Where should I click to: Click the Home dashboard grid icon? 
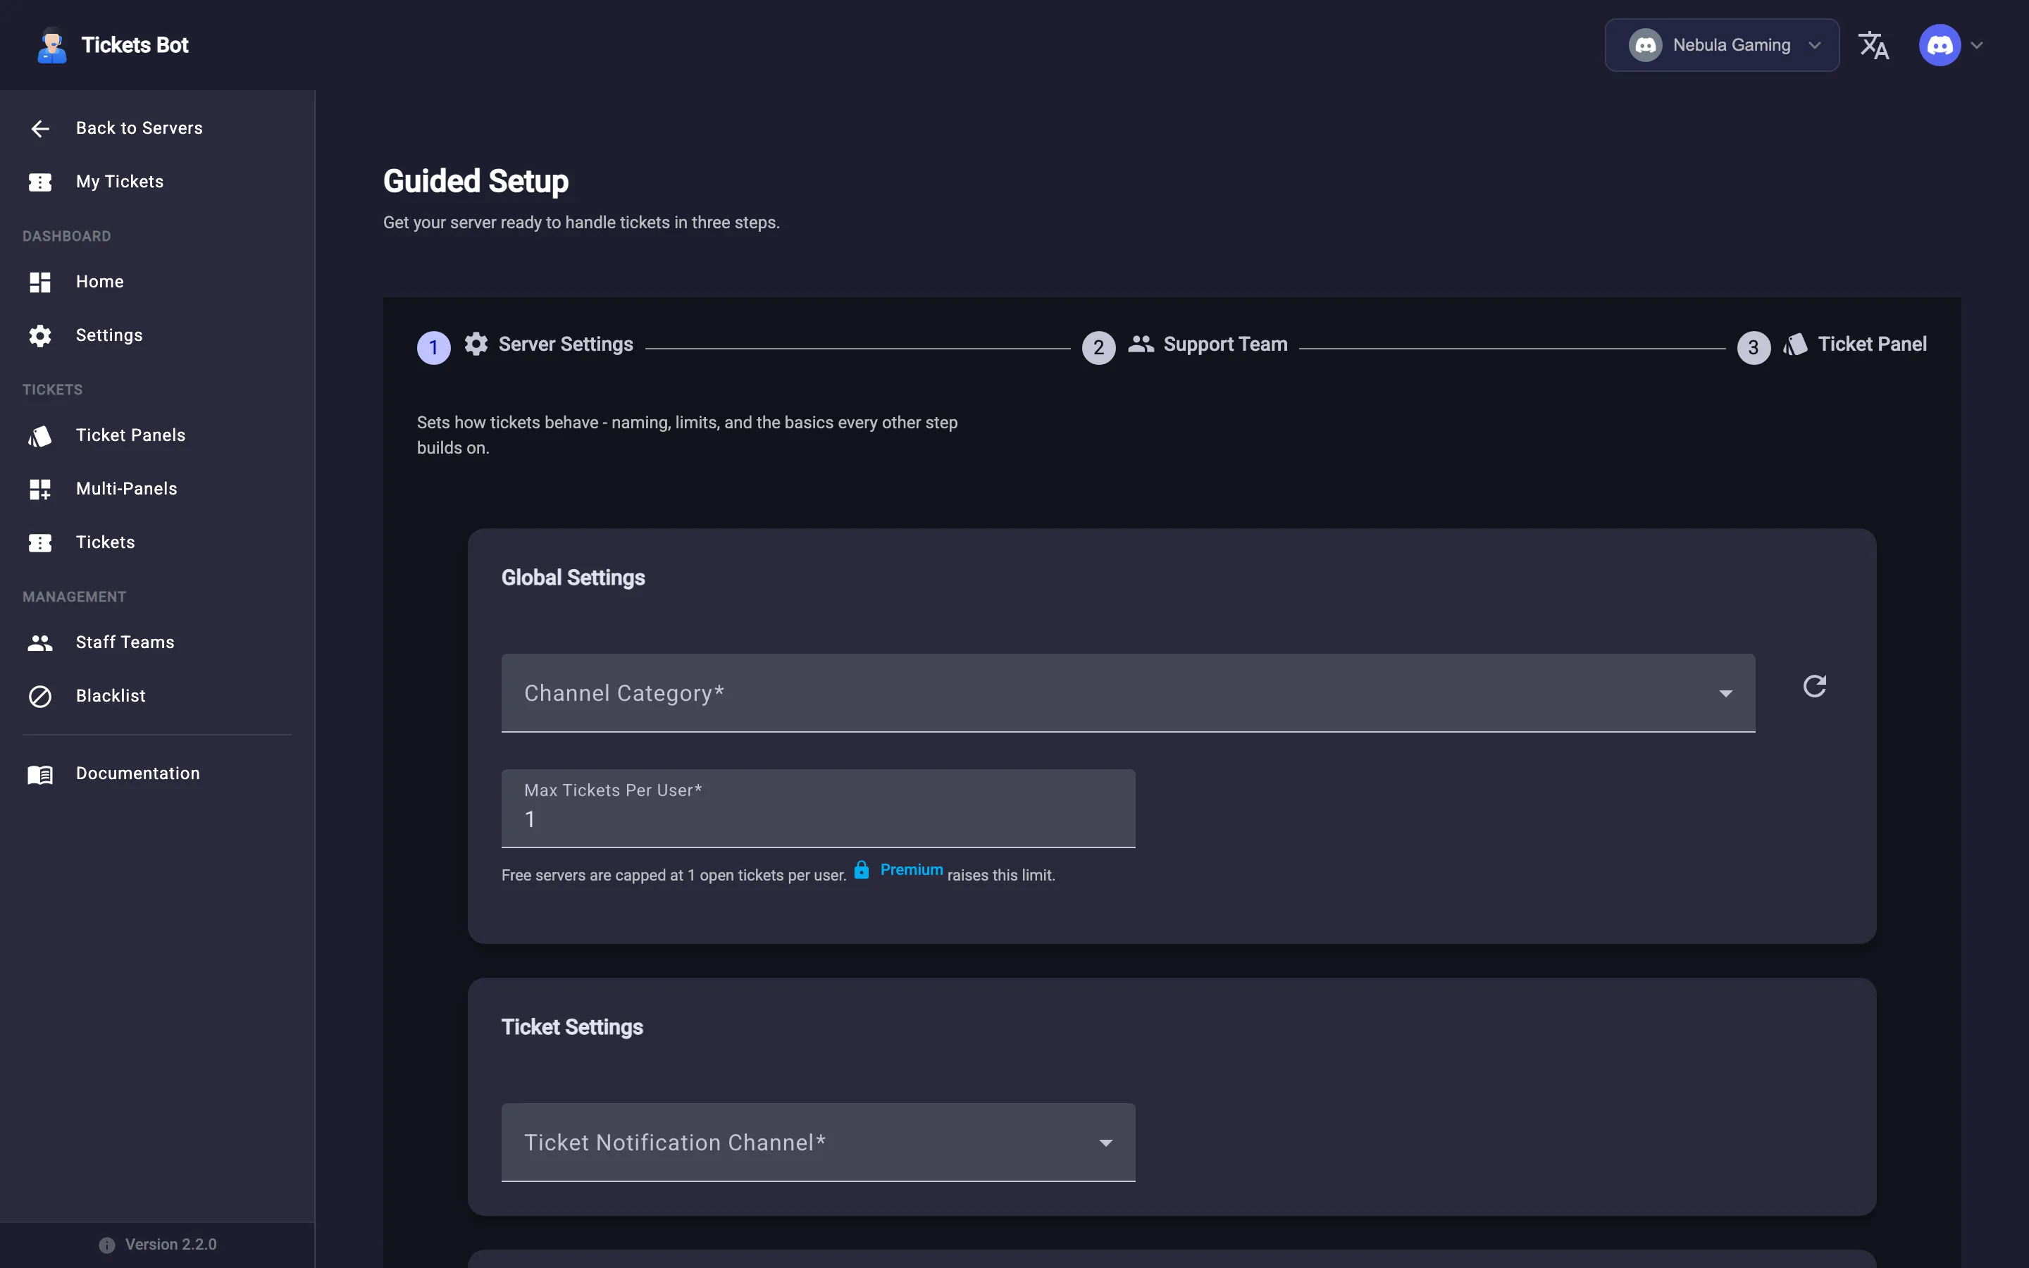coord(40,282)
